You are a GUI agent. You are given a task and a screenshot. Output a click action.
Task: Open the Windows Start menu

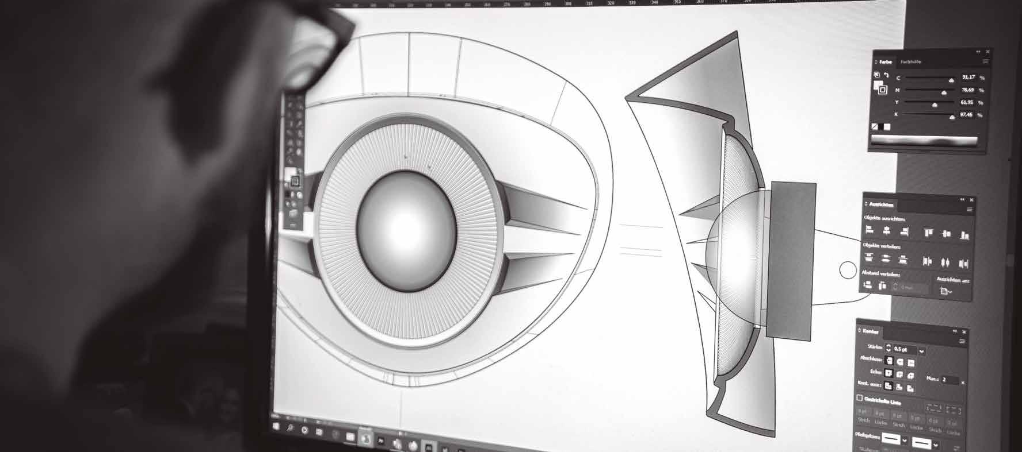(x=277, y=426)
